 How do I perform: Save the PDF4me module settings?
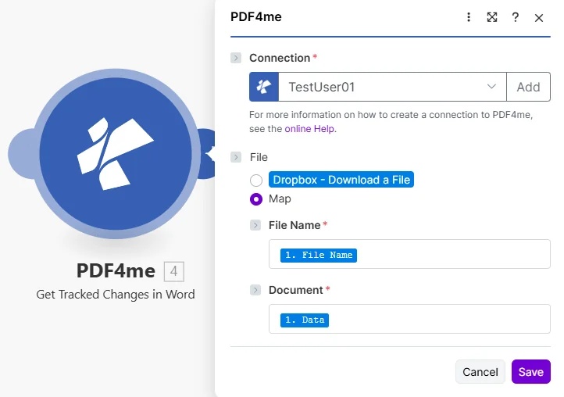click(531, 371)
